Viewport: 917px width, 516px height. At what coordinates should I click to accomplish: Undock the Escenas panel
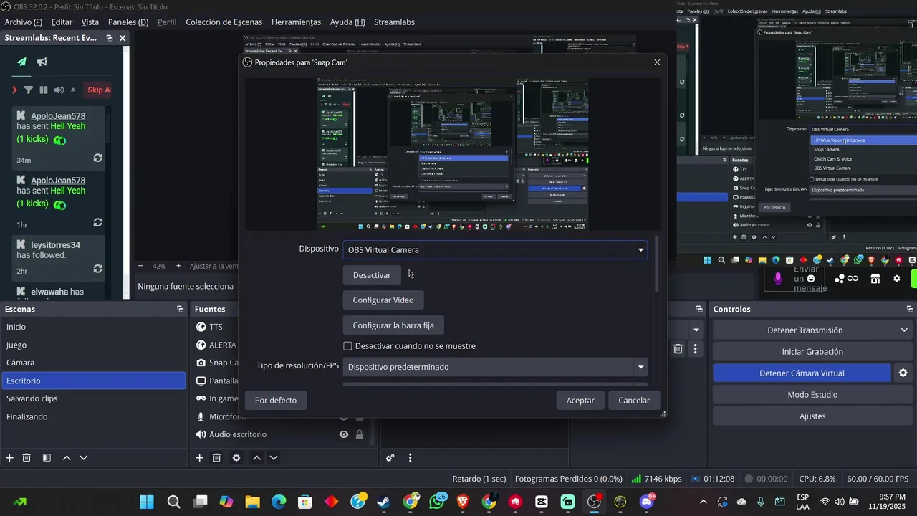pos(180,309)
